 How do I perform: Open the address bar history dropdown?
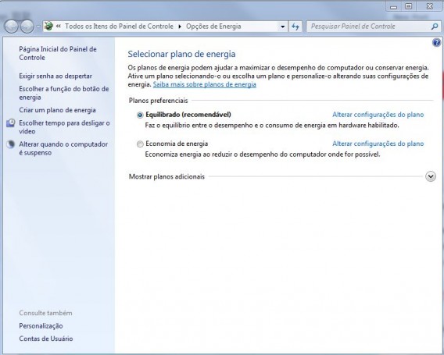point(283,27)
